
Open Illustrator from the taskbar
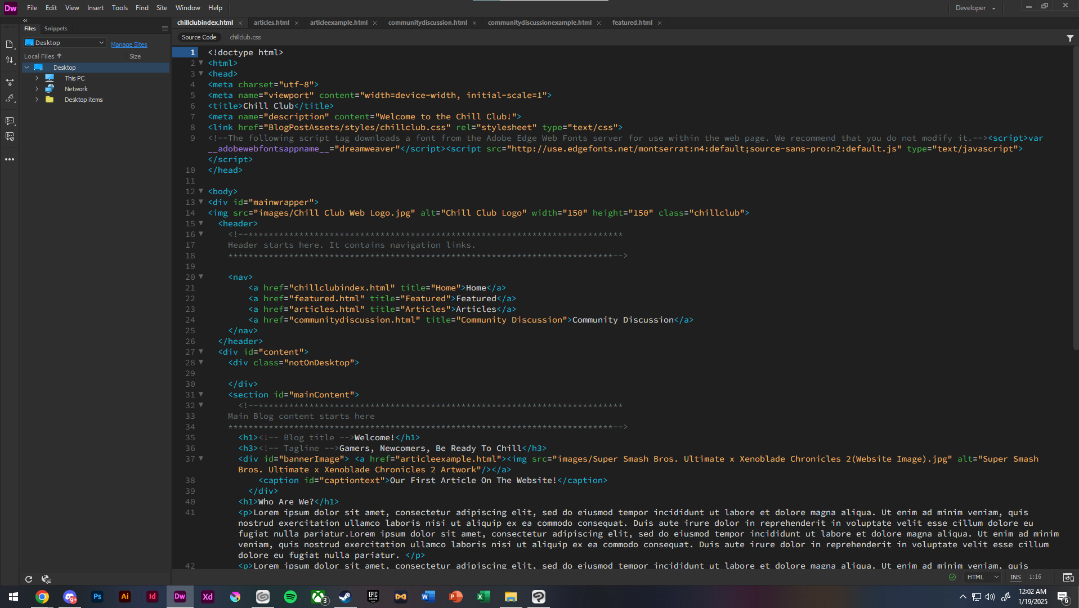tap(125, 597)
